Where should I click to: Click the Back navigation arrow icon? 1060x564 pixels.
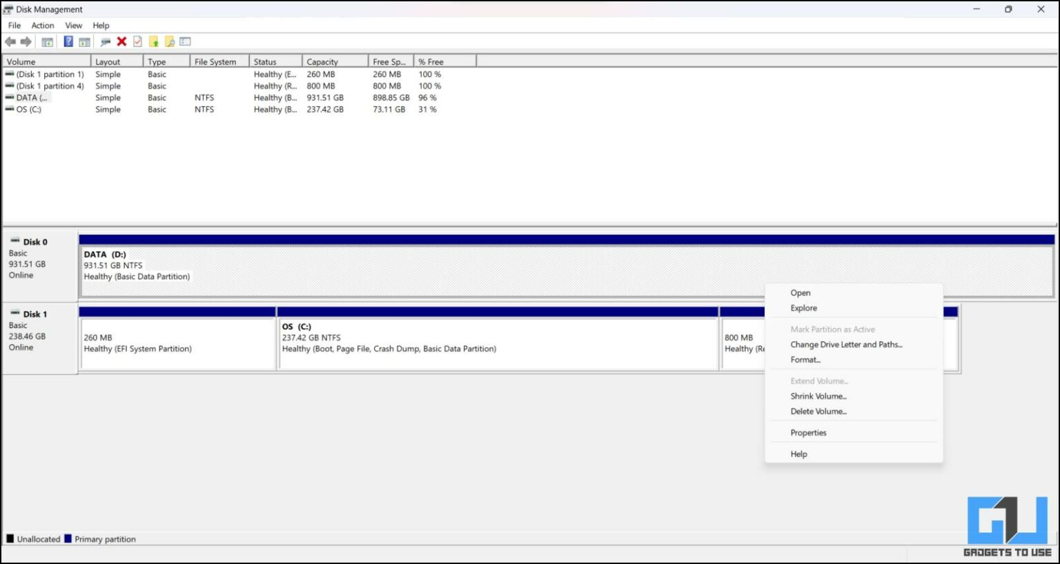tap(10, 41)
